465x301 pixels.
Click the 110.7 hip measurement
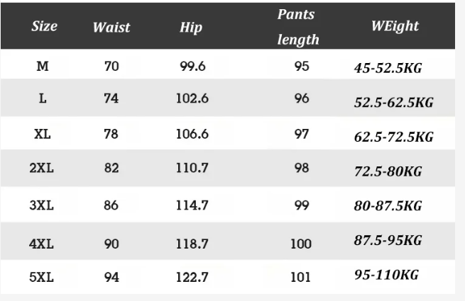pos(192,168)
